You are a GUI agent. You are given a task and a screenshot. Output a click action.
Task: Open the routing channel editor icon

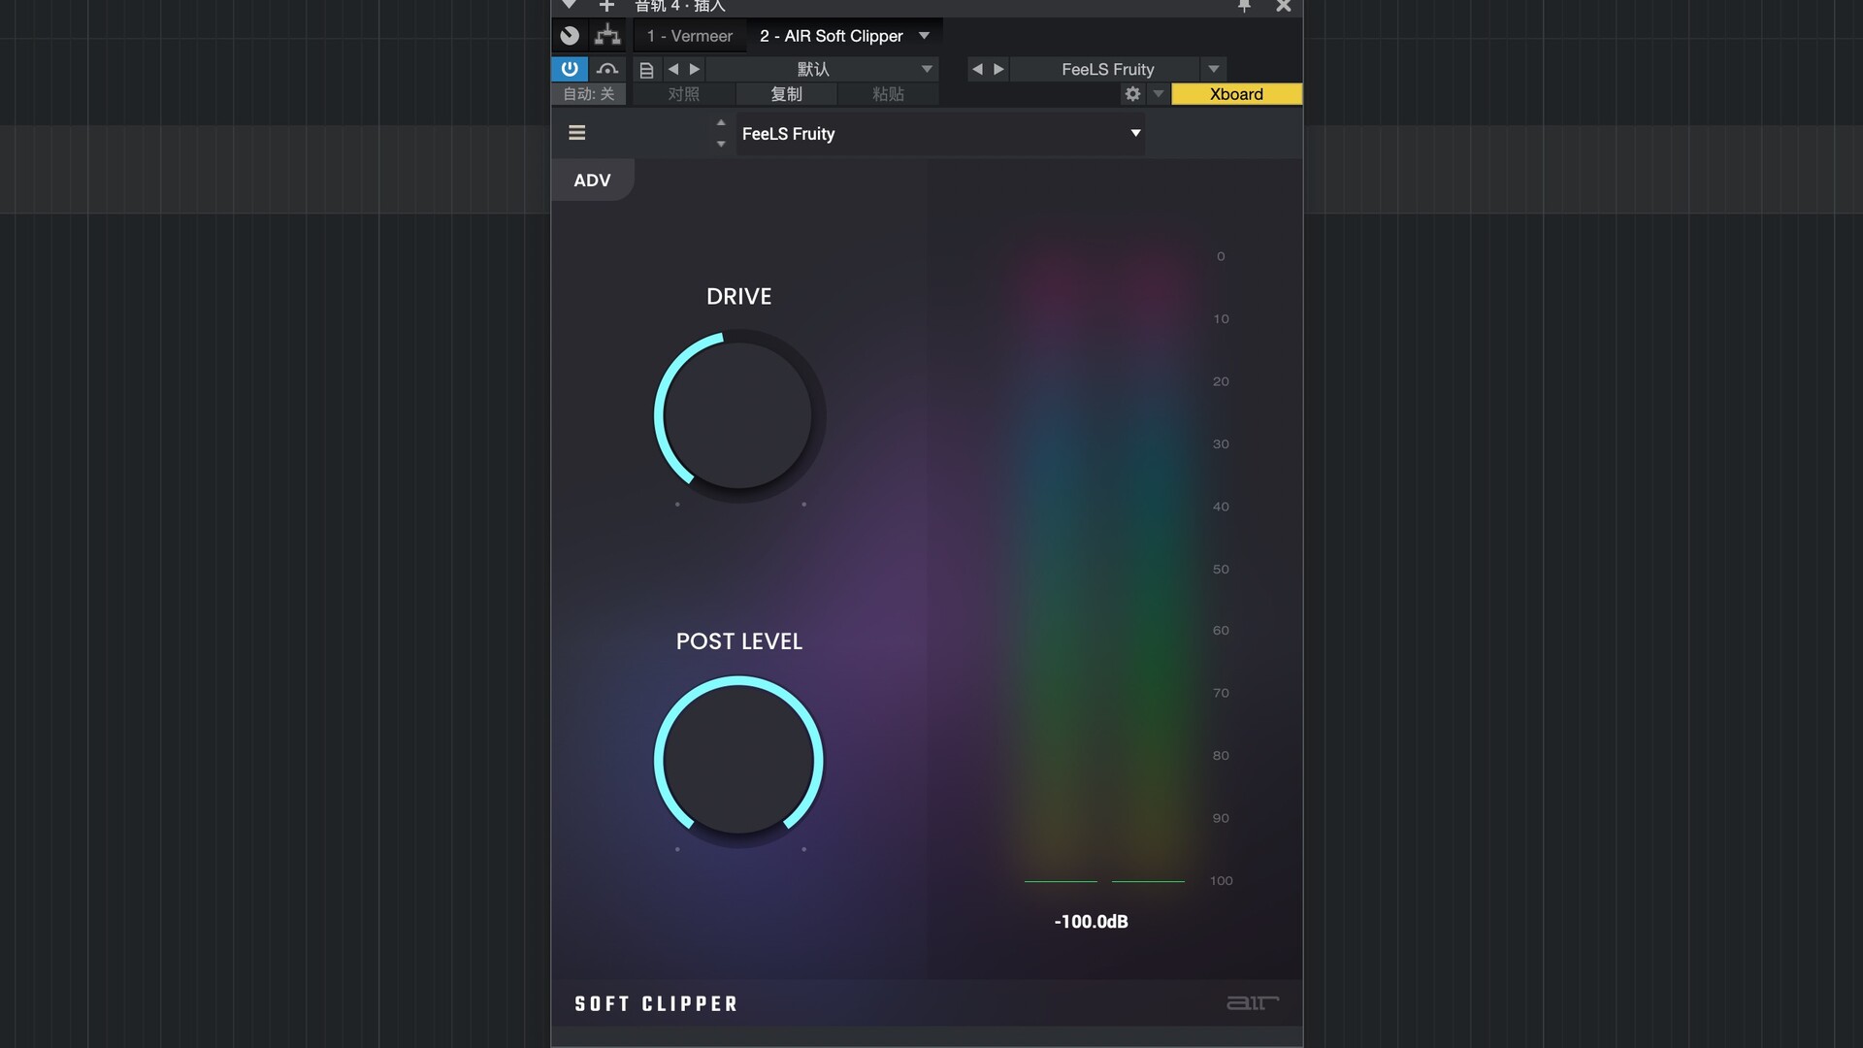point(607,36)
